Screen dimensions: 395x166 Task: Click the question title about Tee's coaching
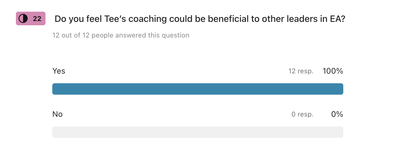tap(200, 19)
